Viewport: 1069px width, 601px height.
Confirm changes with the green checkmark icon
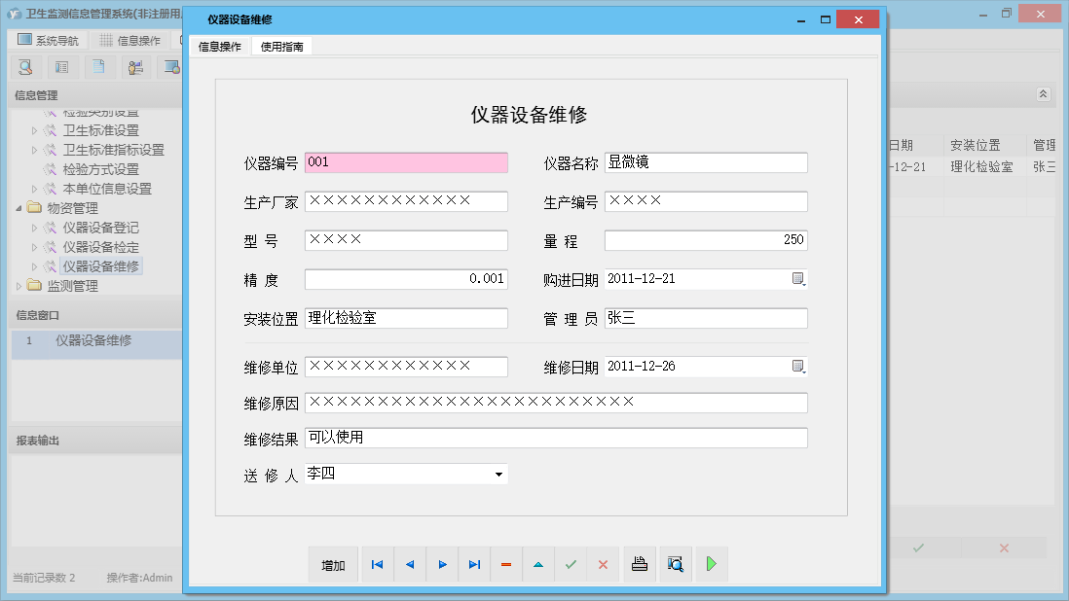(x=571, y=564)
